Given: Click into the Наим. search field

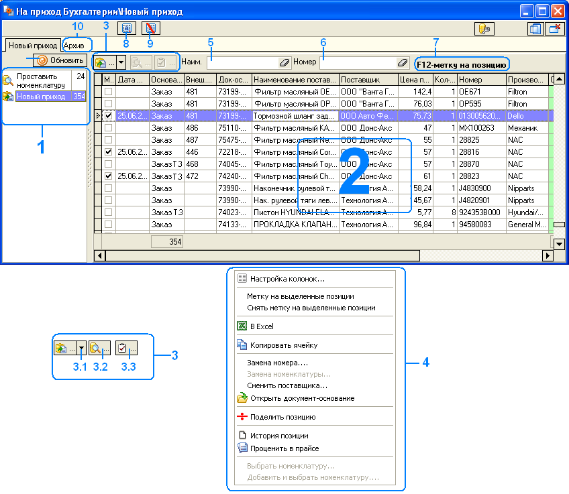Looking at the screenshot, I should pos(243,63).
